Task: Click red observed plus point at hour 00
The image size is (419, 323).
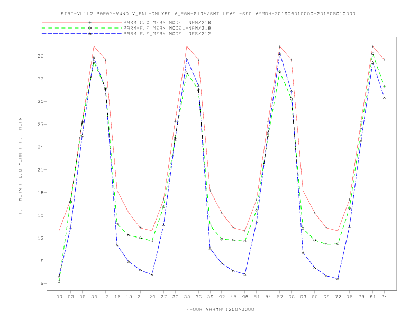Action: click(59, 231)
